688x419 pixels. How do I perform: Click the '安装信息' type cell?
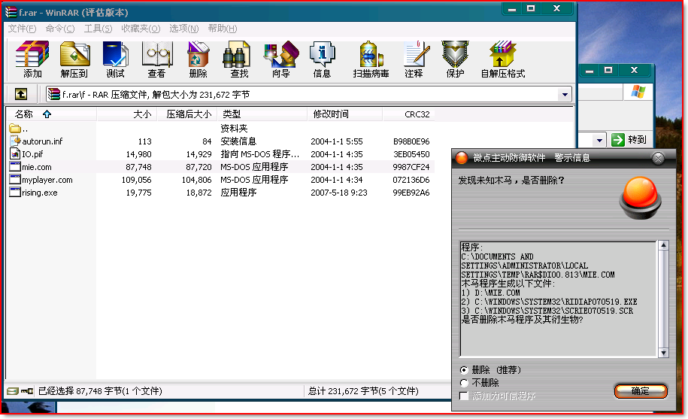[238, 141]
